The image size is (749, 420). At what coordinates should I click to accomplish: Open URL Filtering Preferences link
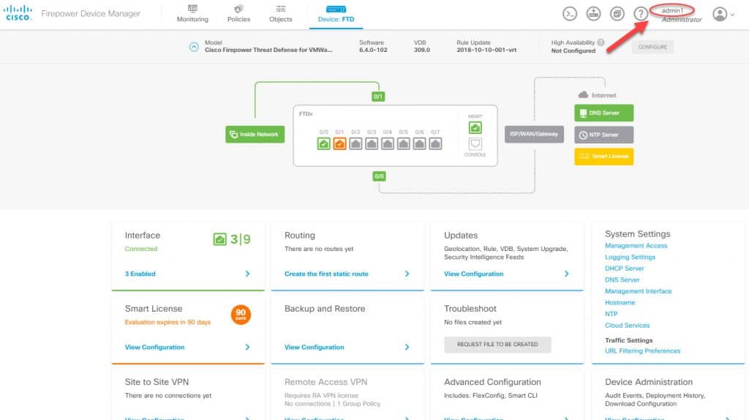pos(642,351)
